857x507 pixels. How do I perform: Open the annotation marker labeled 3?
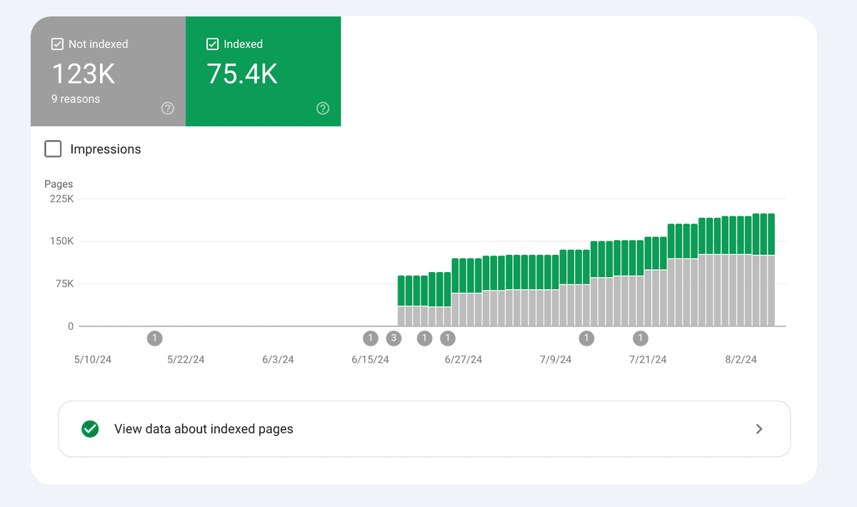[x=394, y=338]
